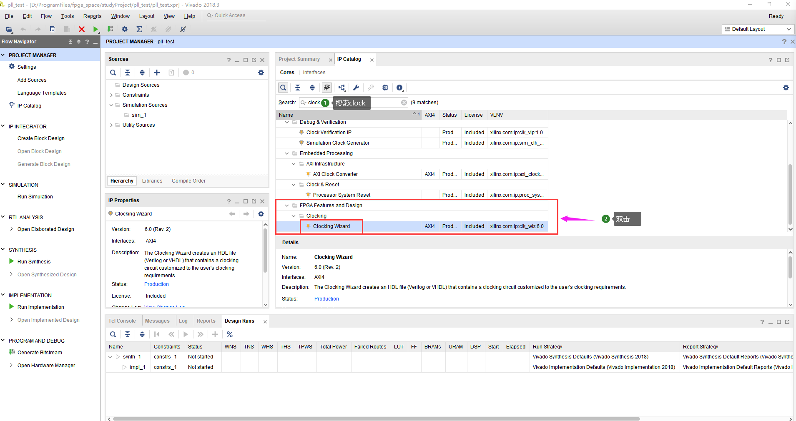The width and height of the screenshot is (796, 421).
Task: Click Run Synthesis in Flow Navigator
Action: click(34, 262)
